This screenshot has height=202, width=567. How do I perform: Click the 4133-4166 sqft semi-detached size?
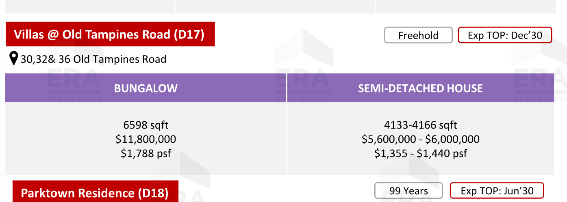point(421,125)
